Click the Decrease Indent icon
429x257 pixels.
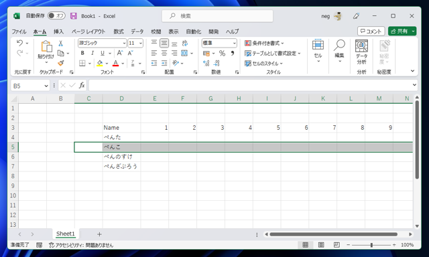[x=154, y=64]
